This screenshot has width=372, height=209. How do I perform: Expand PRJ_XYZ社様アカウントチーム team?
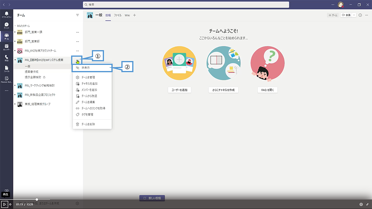[15, 50]
